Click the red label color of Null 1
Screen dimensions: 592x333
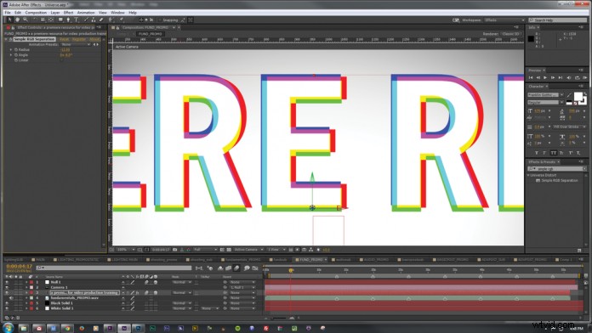tap(31, 282)
